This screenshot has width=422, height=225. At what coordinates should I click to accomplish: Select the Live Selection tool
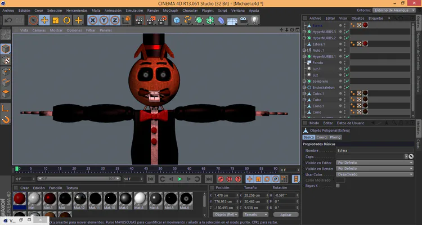click(x=33, y=20)
